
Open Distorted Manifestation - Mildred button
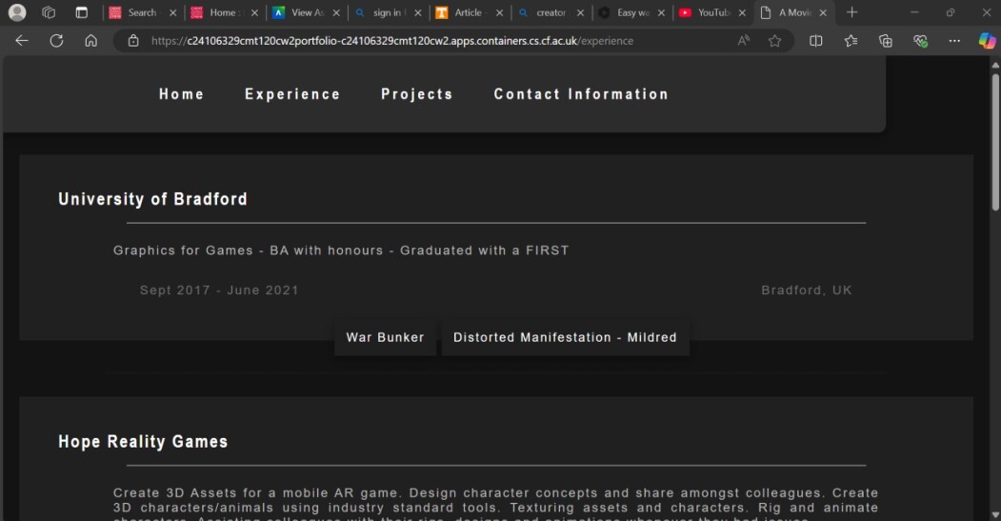(565, 337)
